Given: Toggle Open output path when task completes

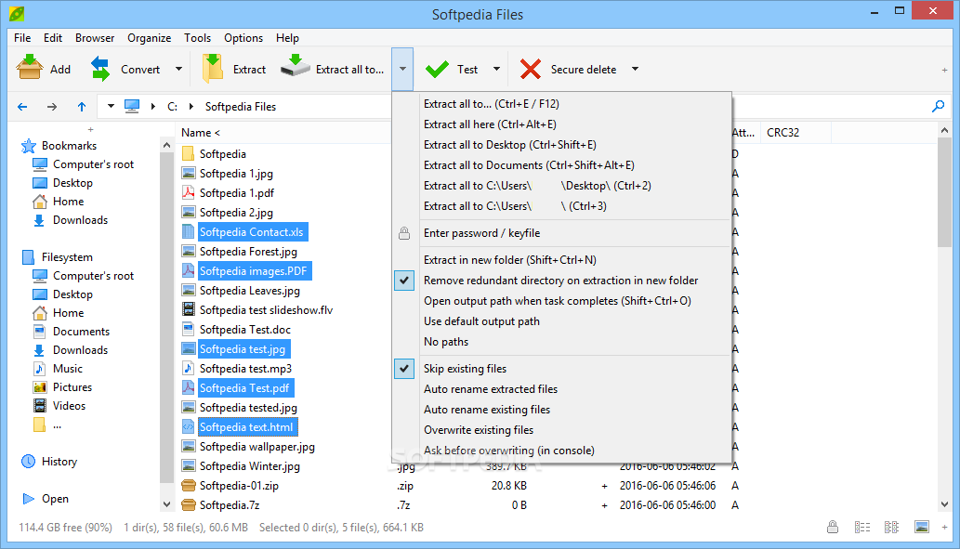Looking at the screenshot, I should (x=558, y=301).
